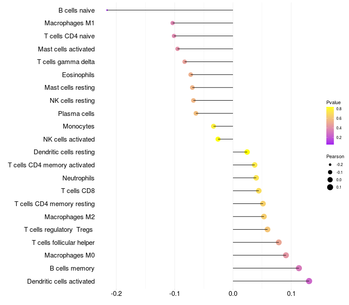Viewport: 349px width, 305px height.
Task: Select the Pearson 0.0 legend circle
Action: (x=330, y=180)
